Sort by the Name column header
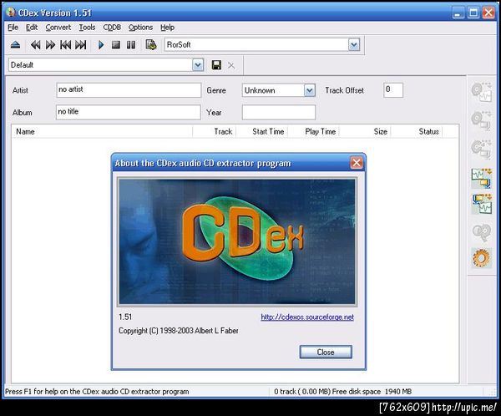 pyautogui.click(x=102, y=131)
